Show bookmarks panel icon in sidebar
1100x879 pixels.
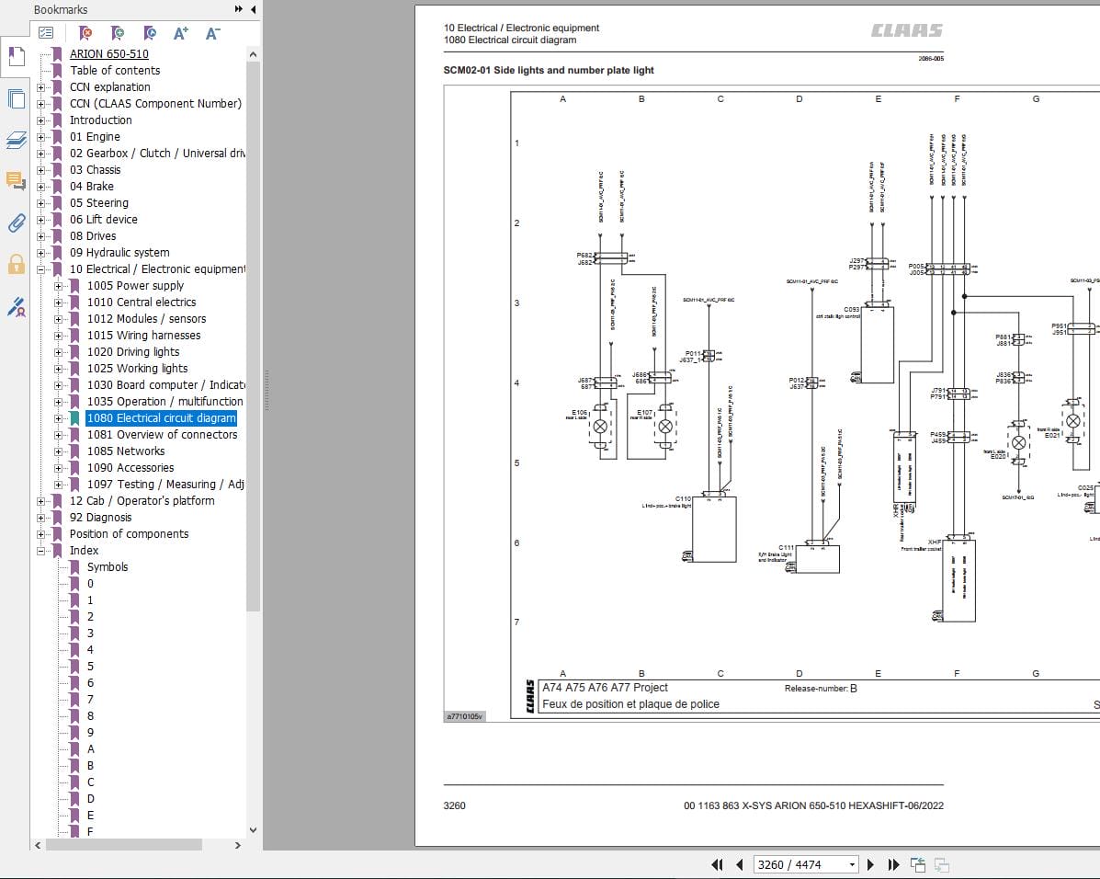[x=17, y=56]
